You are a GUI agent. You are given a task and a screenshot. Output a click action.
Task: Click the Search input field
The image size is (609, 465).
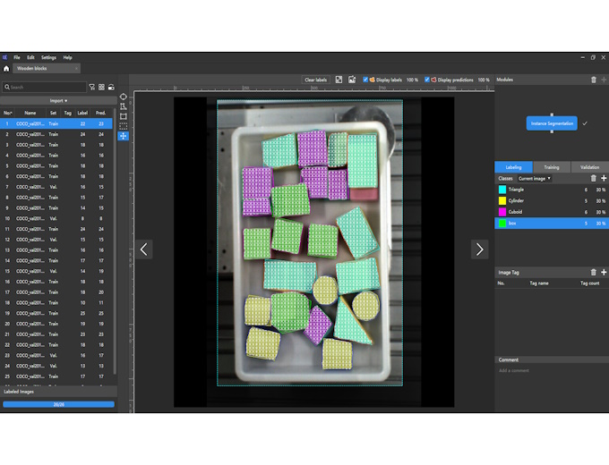(44, 88)
